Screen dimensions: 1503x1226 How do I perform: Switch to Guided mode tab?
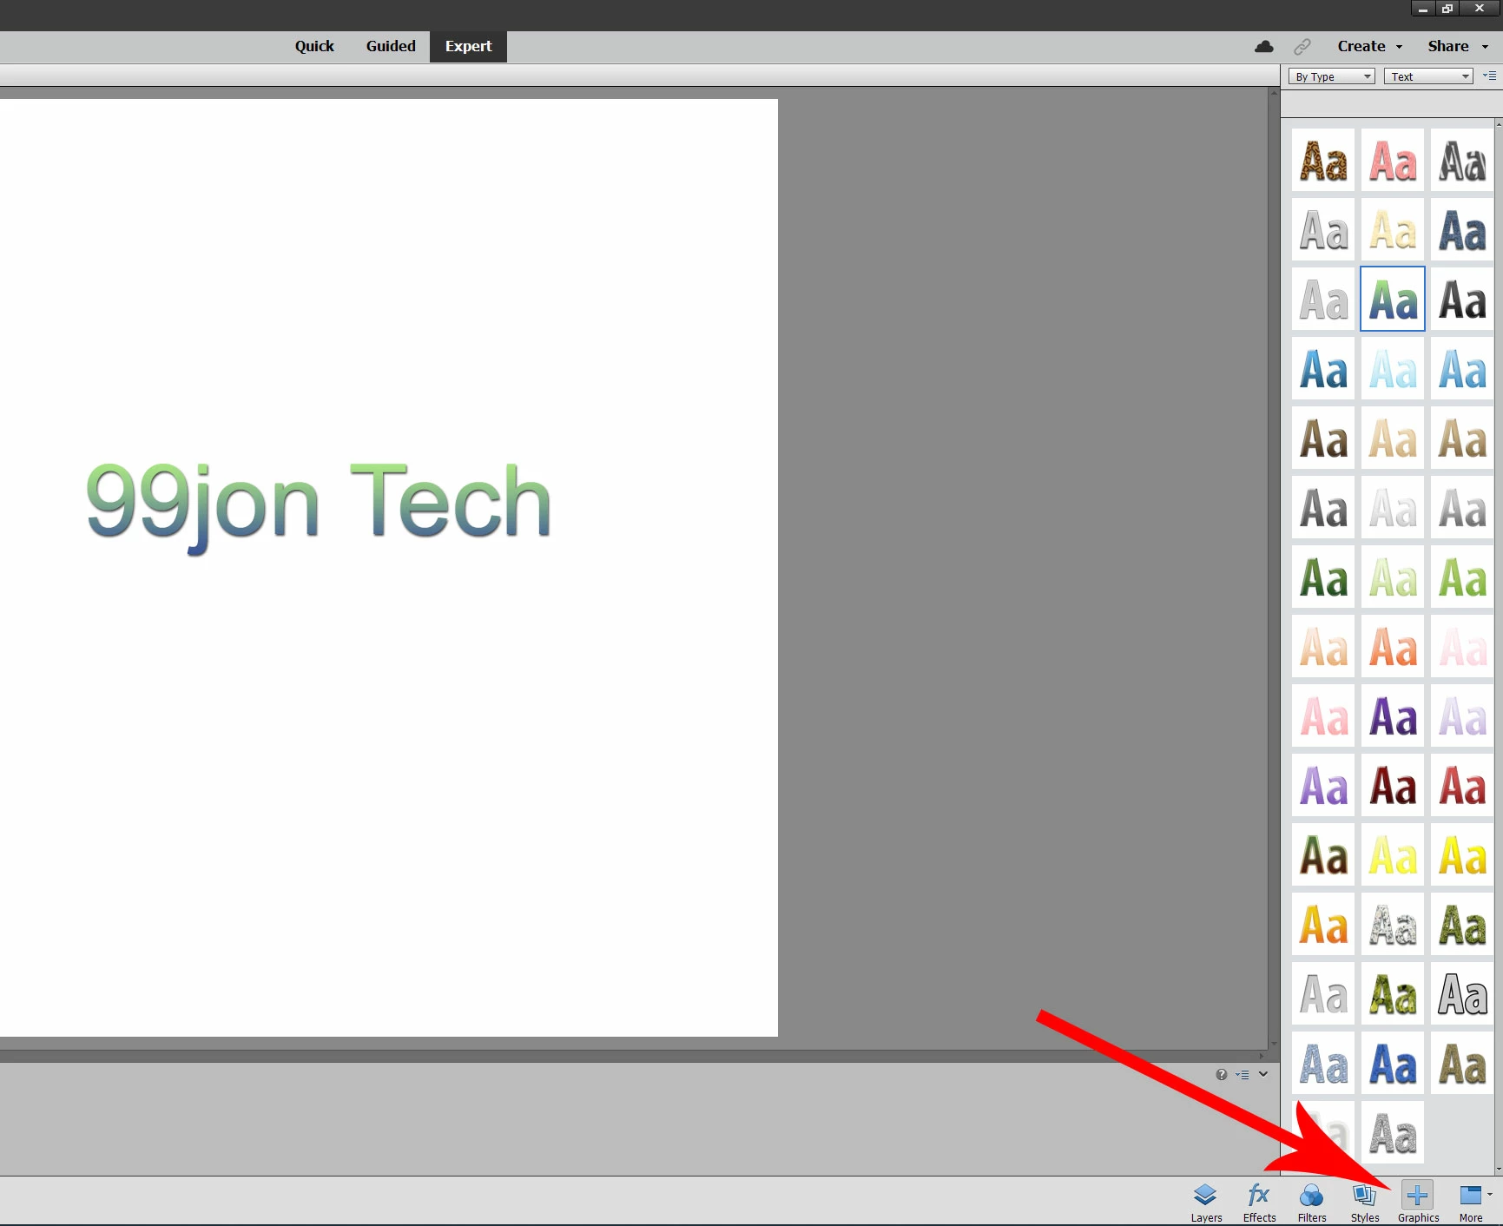pos(391,47)
